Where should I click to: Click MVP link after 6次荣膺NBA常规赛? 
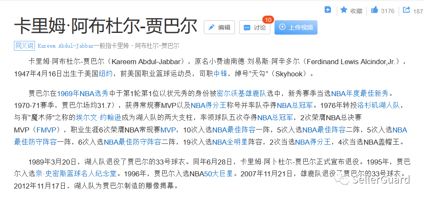(x=168, y=130)
